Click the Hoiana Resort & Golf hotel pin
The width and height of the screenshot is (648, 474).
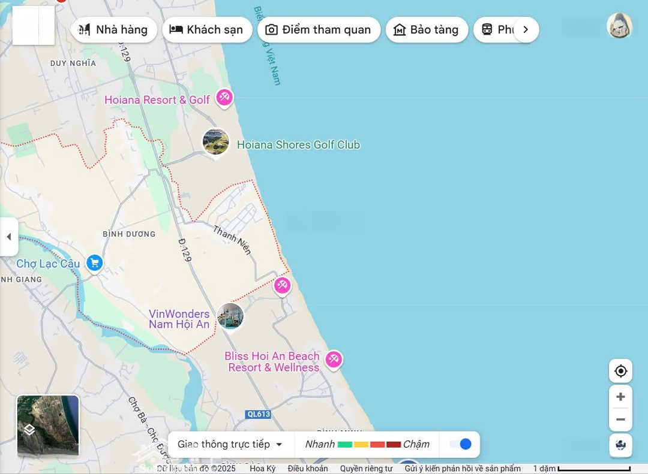point(224,97)
